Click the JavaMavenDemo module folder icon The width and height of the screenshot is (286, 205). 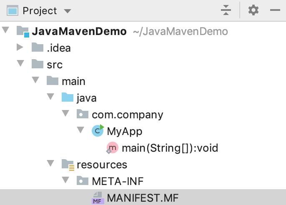pos(23,31)
